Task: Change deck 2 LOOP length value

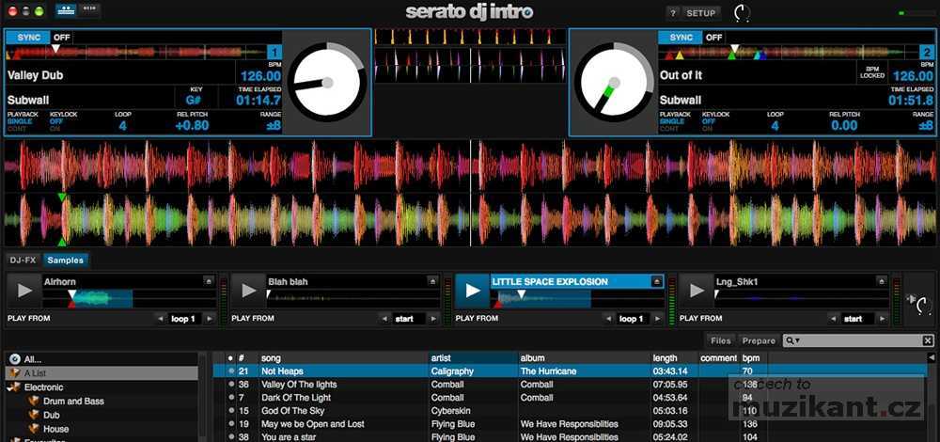Action: pos(775,126)
